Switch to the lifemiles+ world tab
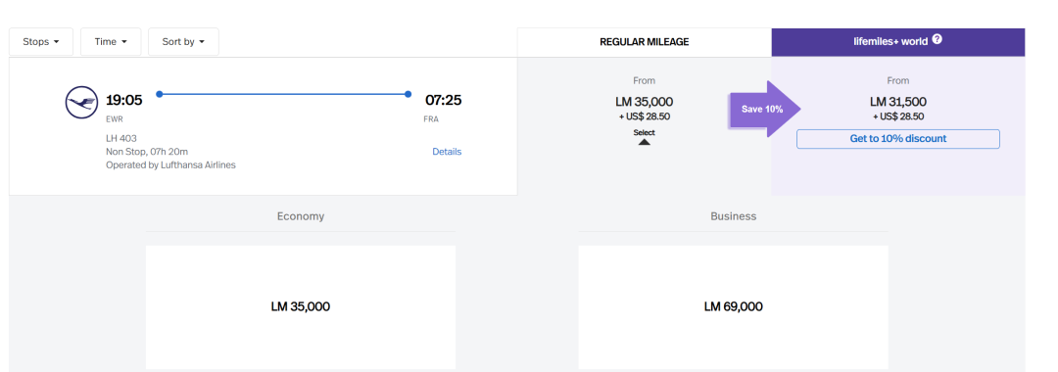The image size is (1058, 372). pos(898,42)
